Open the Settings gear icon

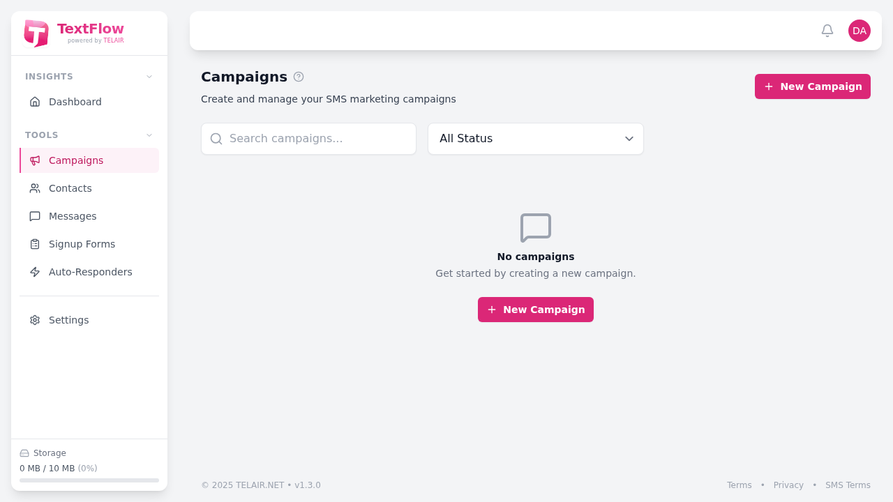coord(34,320)
